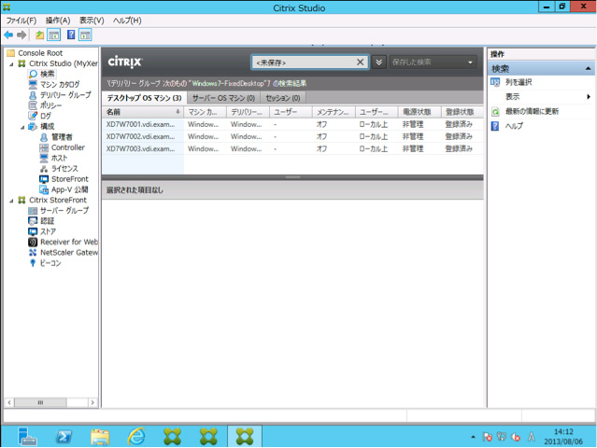Click the Back arrow toolbar icon
This screenshot has height=448, width=597.
[x=8, y=35]
